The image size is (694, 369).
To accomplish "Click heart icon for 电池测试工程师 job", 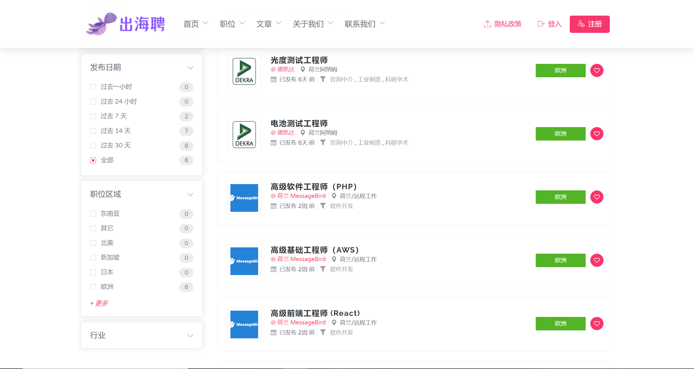I will (597, 134).
